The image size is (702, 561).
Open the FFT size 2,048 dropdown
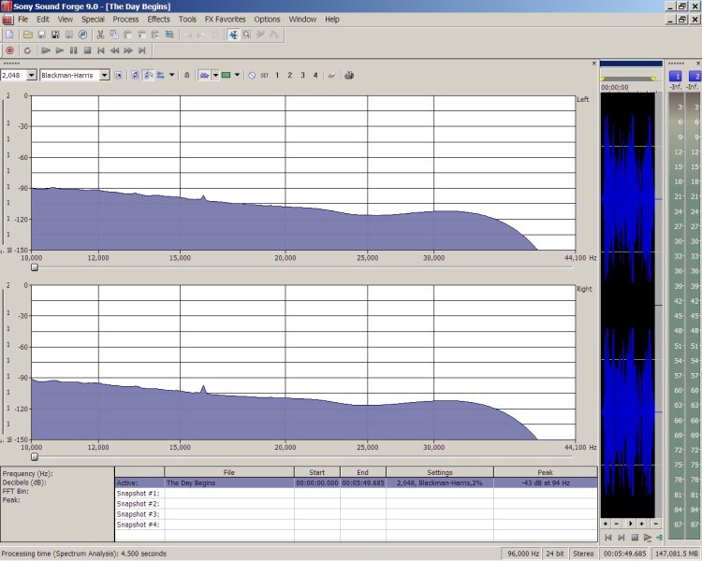(32, 75)
